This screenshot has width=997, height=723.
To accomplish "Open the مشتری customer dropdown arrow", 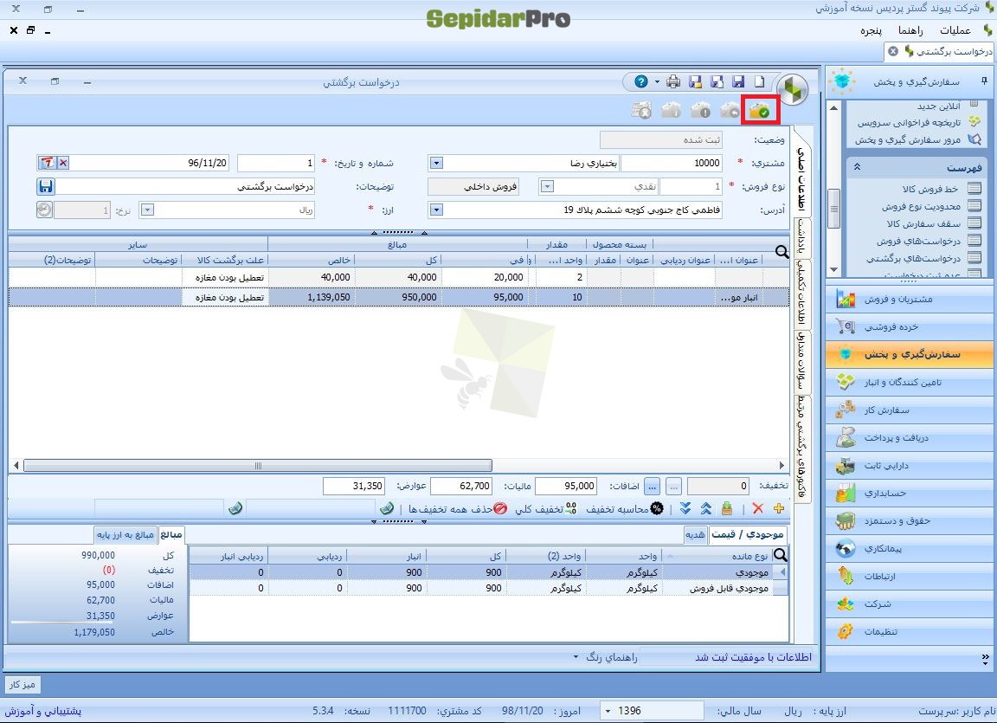I will tap(435, 164).
